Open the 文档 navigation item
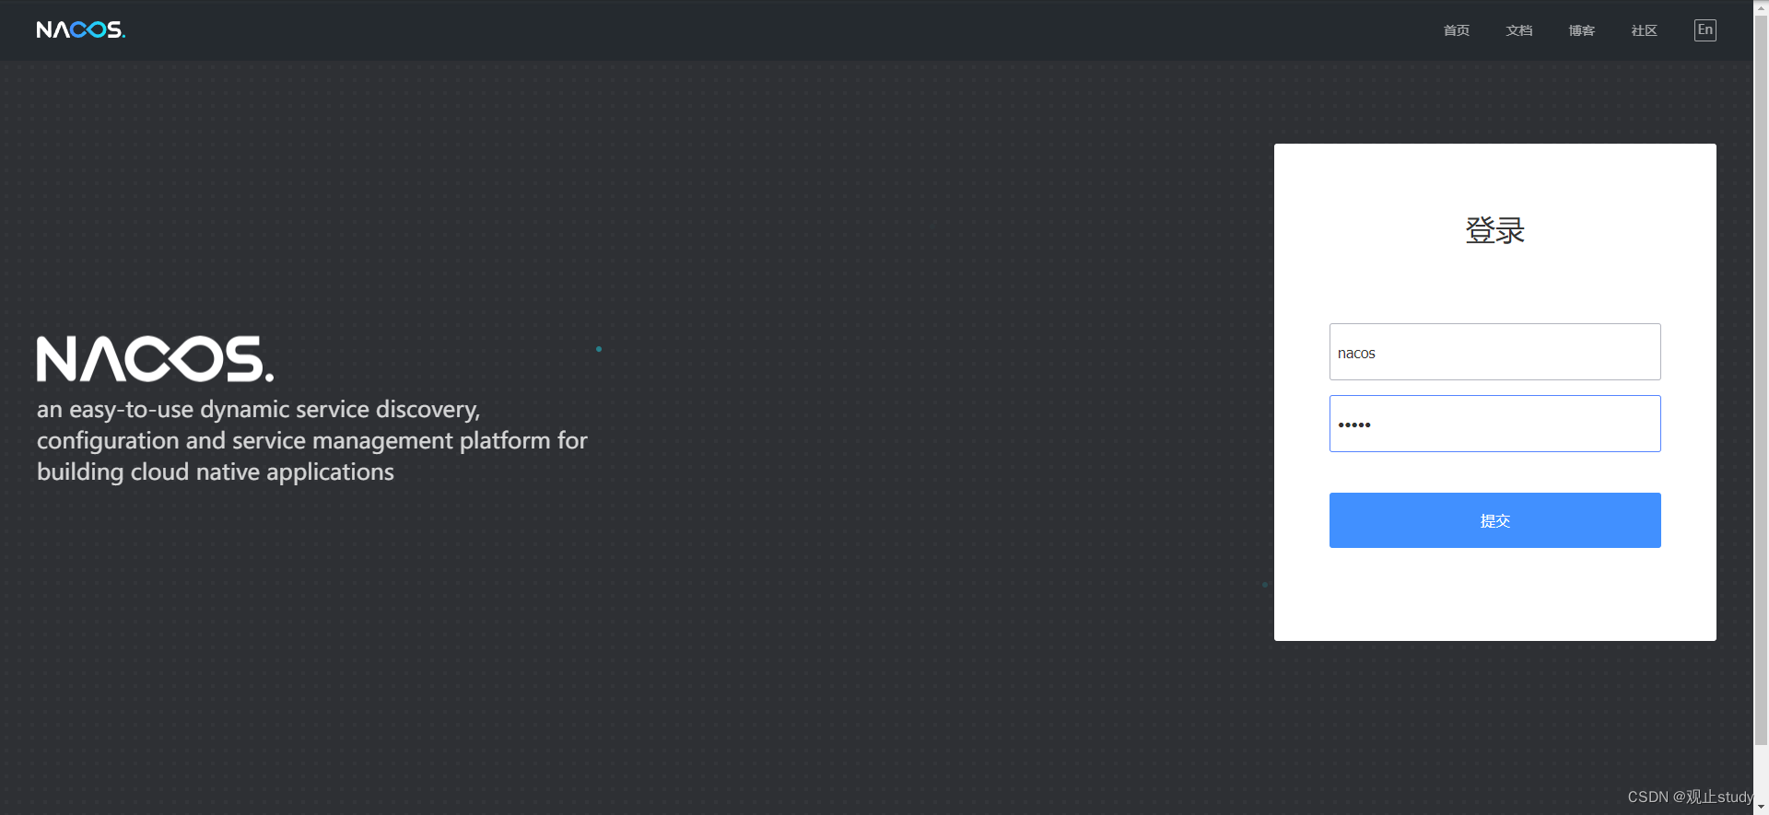Viewport: 1769px width, 815px height. coord(1519,30)
